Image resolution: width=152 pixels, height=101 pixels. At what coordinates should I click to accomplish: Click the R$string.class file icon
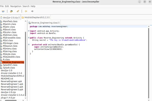pyautogui.click(x=1, y=51)
